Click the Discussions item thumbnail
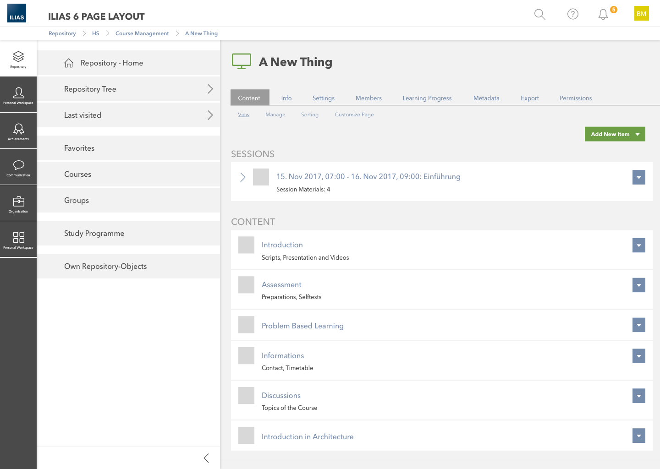660x469 pixels. tap(246, 395)
